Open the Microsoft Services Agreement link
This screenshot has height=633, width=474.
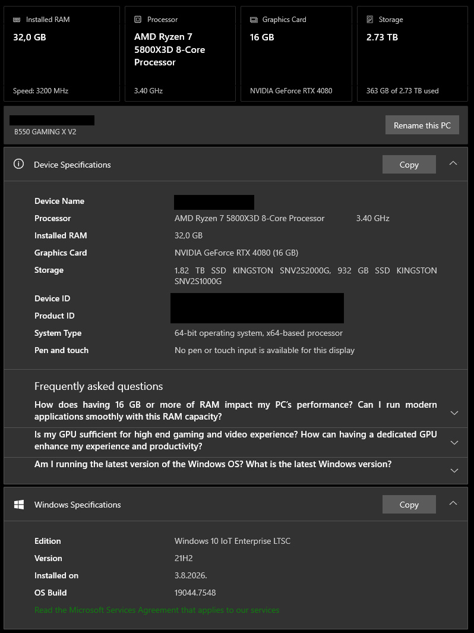point(157,610)
